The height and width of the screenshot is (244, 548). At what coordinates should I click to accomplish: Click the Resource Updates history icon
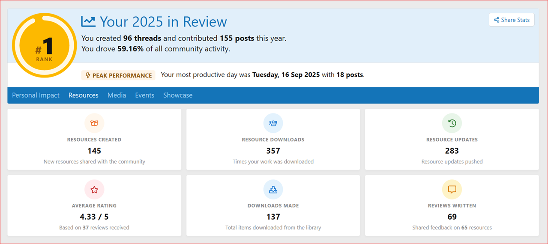[452, 123]
